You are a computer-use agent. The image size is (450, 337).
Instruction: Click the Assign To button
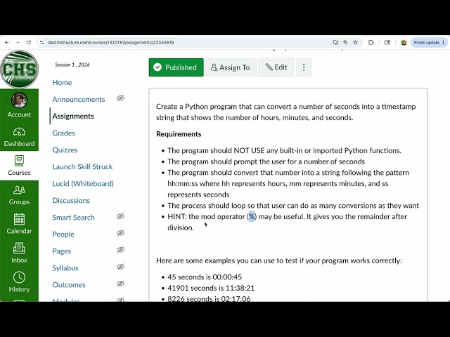pos(230,67)
